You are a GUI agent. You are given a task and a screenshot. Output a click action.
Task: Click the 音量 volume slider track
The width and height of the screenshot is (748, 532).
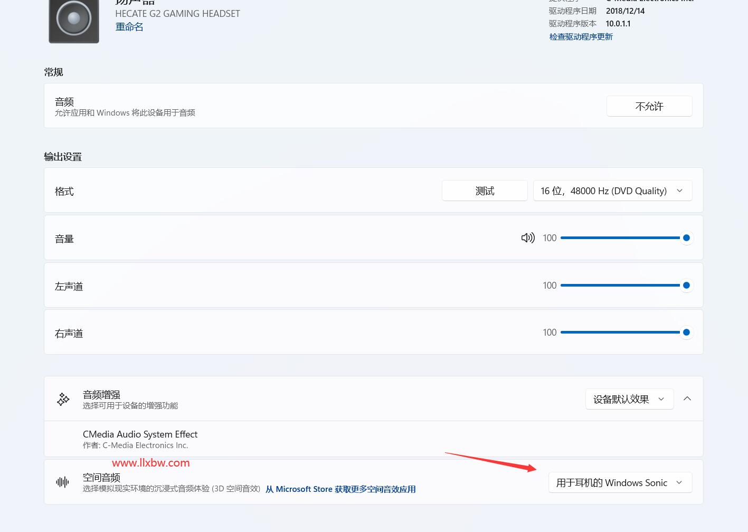(620, 238)
